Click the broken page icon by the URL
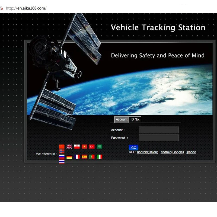217x217 pixels. click(2, 8)
